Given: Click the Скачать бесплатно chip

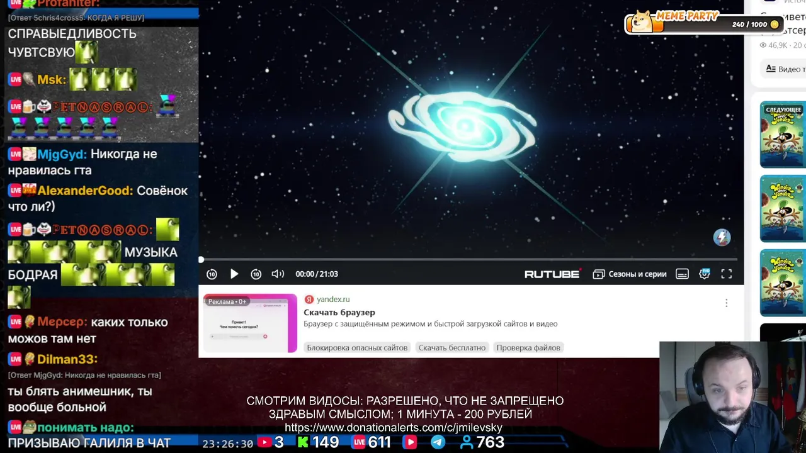Looking at the screenshot, I should [452, 347].
